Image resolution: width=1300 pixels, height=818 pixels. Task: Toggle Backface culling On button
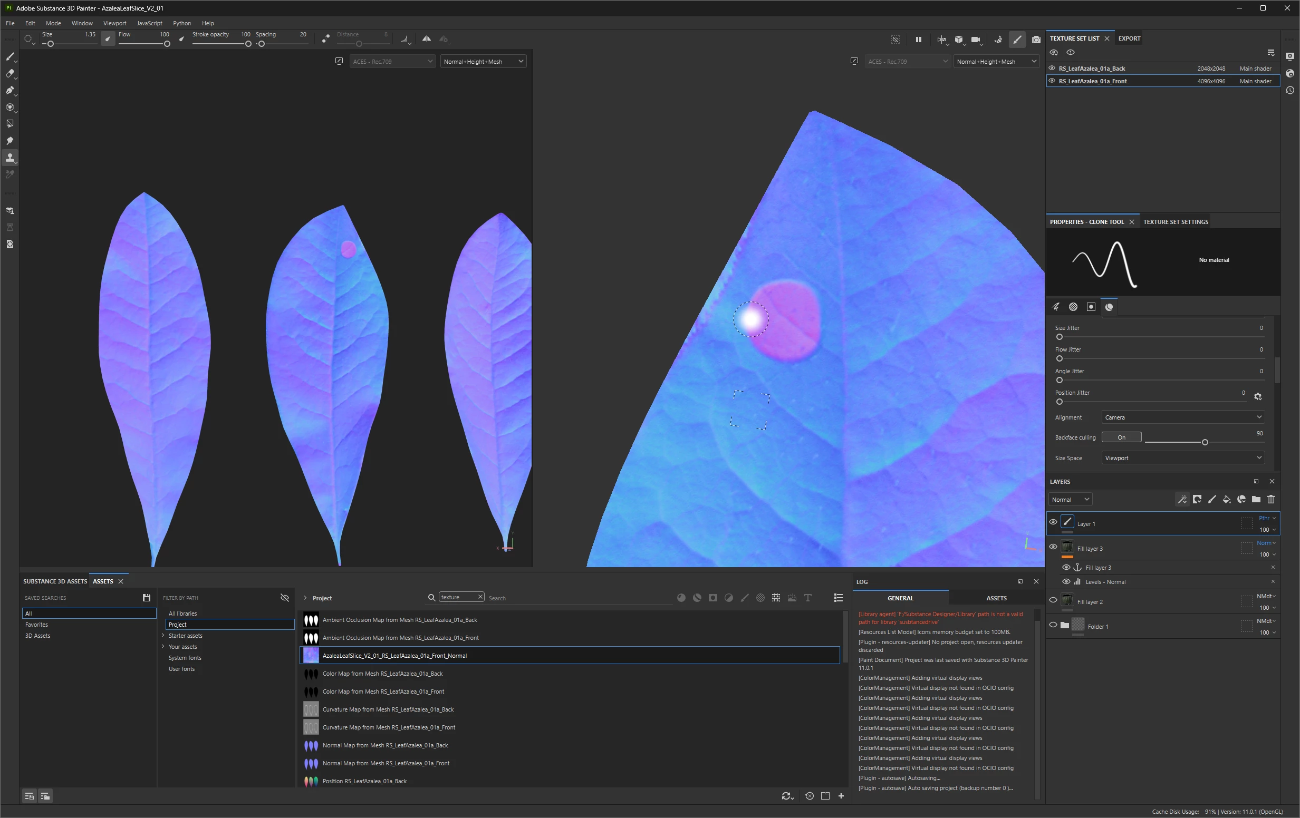point(1121,437)
